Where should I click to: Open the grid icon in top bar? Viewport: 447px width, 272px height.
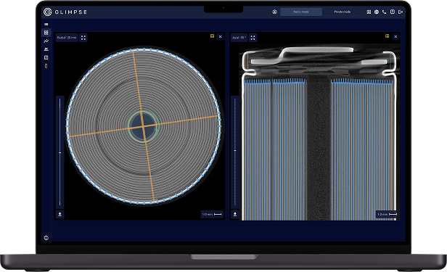click(369, 12)
